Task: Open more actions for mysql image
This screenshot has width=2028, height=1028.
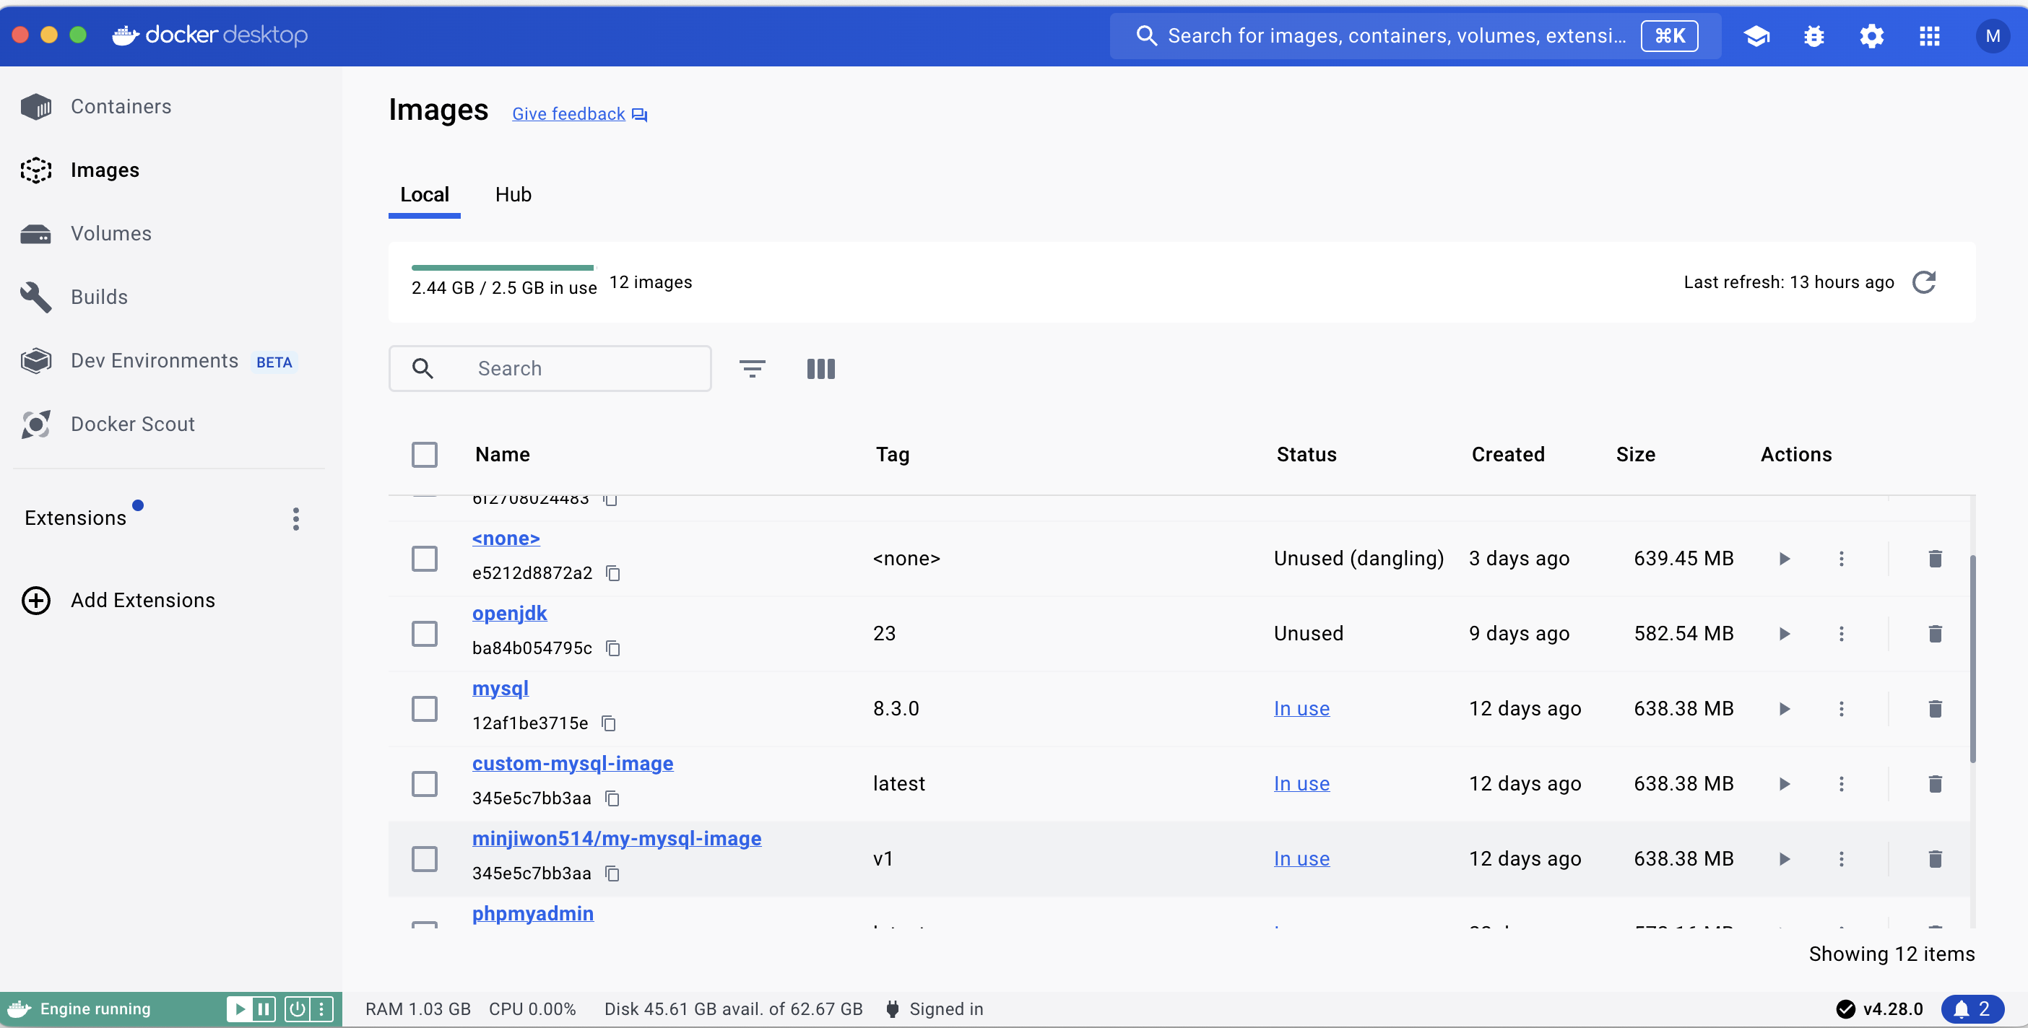Action: 1841,708
